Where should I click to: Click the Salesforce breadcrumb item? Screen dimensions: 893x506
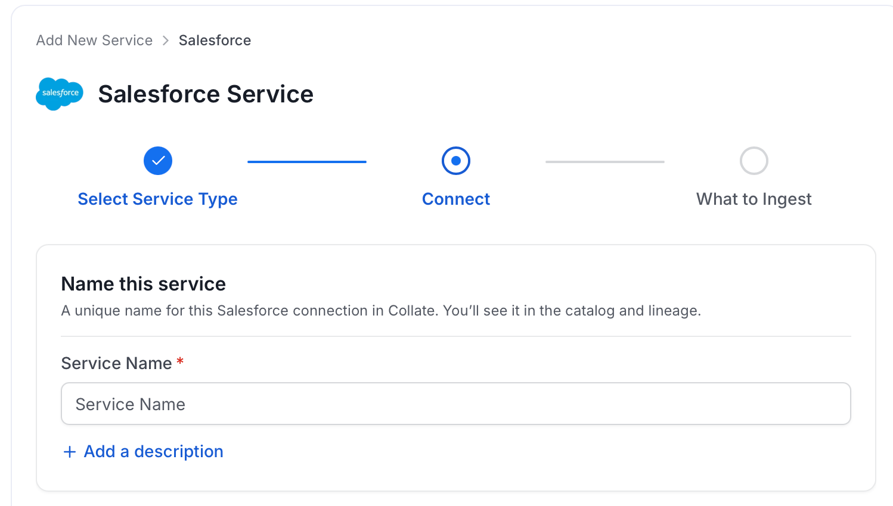pyautogui.click(x=215, y=40)
